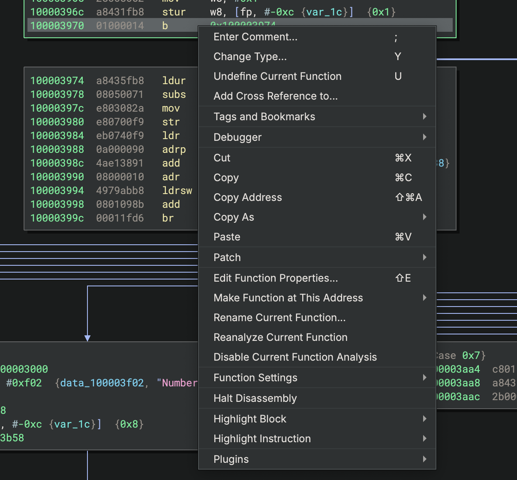Open the Enter Comment dialog

click(255, 37)
